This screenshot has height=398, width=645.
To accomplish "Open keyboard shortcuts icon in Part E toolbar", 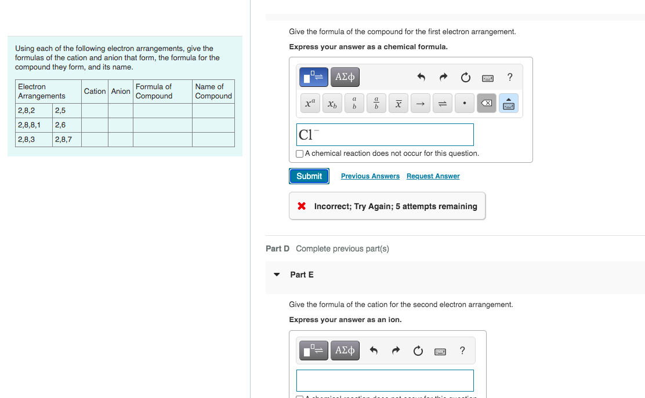I will (440, 350).
